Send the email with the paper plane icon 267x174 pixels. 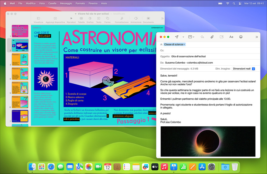(177, 37)
